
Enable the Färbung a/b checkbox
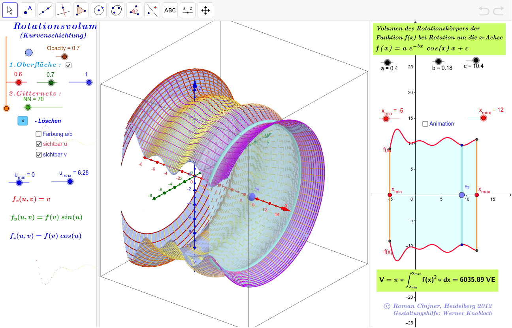coord(39,134)
